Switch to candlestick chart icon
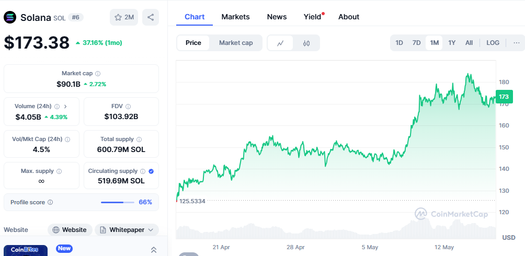The width and height of the screenshot is (525, 256). pos(306,43)
